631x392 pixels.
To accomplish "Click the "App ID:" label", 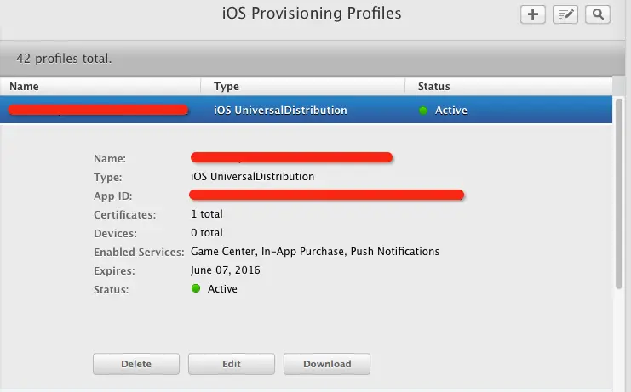I will (x=112, y=196).
